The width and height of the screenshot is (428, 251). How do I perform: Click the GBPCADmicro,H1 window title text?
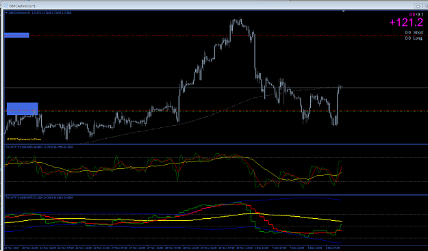23,6
